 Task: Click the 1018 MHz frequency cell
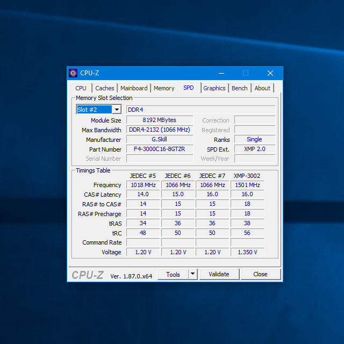(x=143, y=185)
